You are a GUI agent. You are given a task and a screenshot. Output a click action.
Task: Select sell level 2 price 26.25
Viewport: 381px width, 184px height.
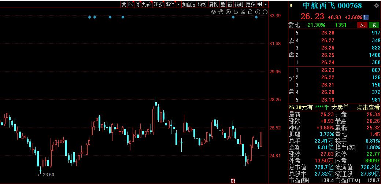[x=328, y=55]
